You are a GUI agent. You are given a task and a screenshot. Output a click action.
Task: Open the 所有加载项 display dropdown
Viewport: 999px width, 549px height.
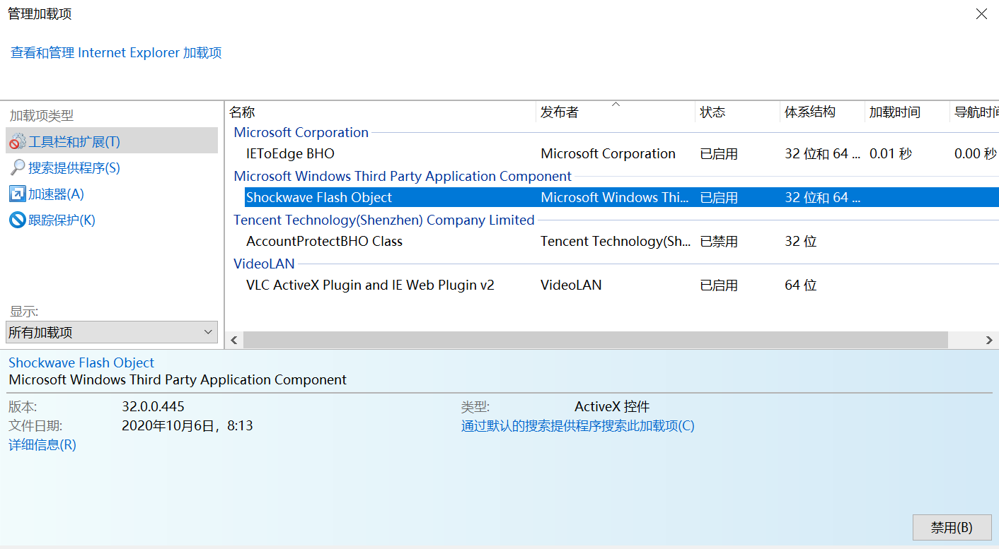[x=111, y=331]
